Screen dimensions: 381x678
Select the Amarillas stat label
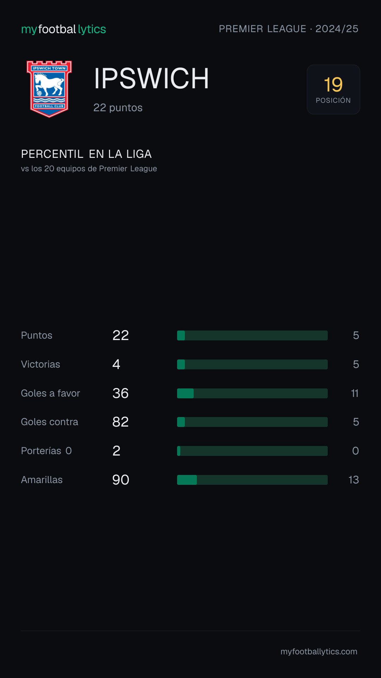click(x=42, y=480)
